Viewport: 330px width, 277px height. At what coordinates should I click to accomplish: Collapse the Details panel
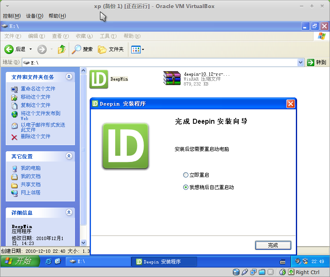[69, 212]
